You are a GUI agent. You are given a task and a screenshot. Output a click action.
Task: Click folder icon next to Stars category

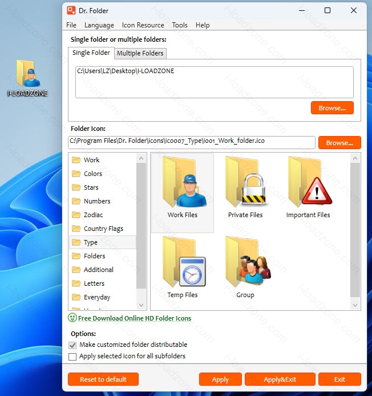pyautogui.click(x=76, y=187)
